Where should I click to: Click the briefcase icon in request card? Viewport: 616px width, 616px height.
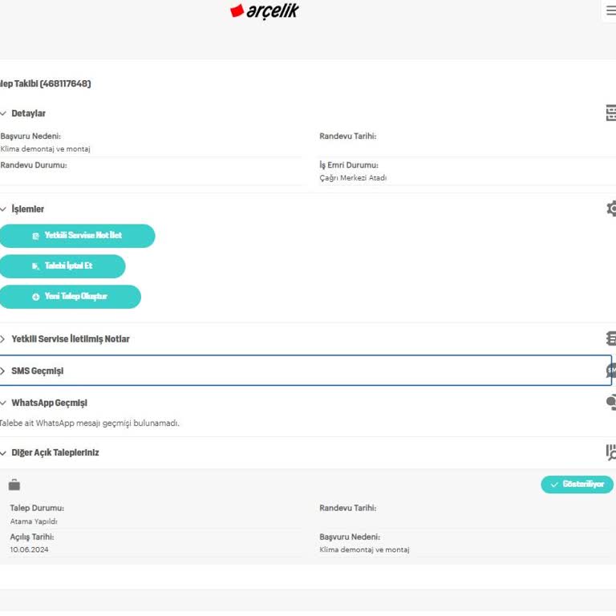14,484
